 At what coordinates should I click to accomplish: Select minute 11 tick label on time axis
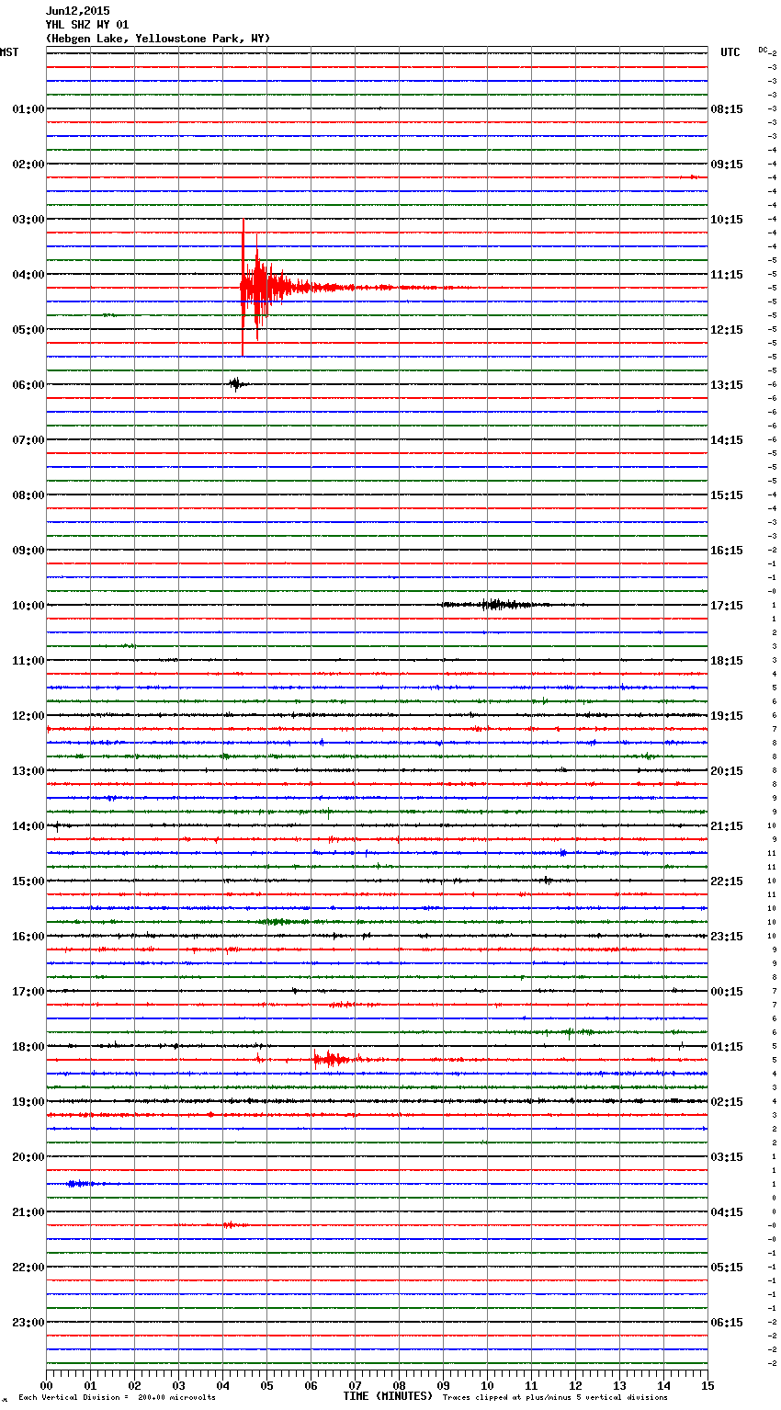click(x=531, y=1385)
